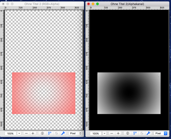Image resolution: width=171 pixels, height=139 pixels.
Task: Minimize the Alphakanal window with yellow button
Action: pos(93,4)
